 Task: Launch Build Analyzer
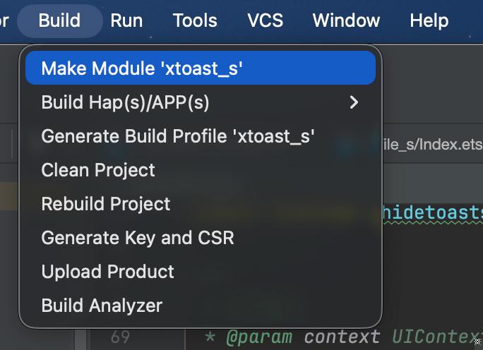tap(102, 306)
